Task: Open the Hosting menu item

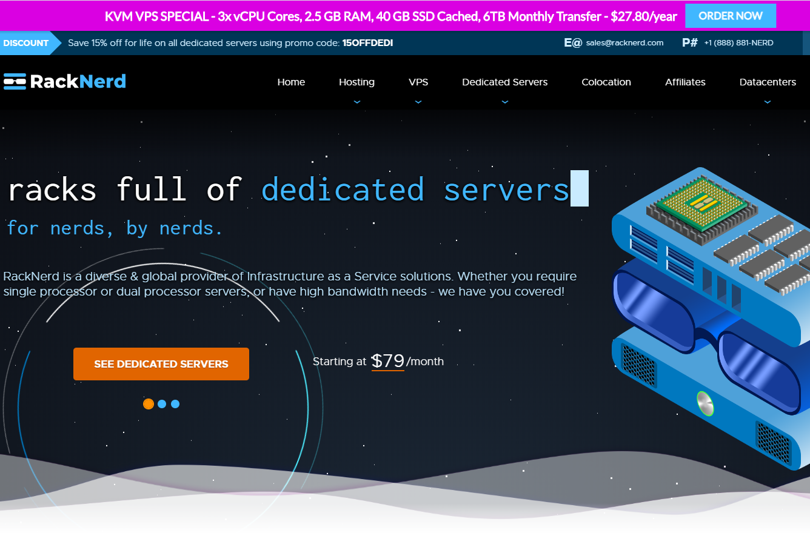Action: 356,82
